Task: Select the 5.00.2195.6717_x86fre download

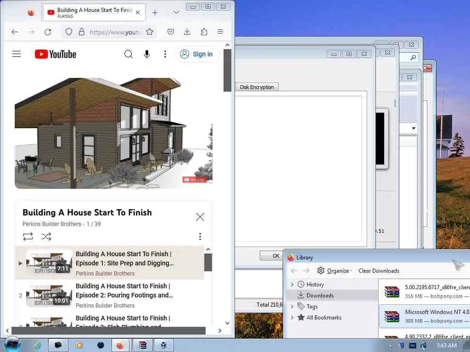Action: pyautogui.click(x=425, y=291)
